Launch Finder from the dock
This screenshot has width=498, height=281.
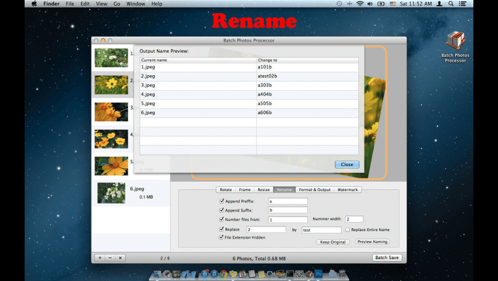(x=157, y=274)
